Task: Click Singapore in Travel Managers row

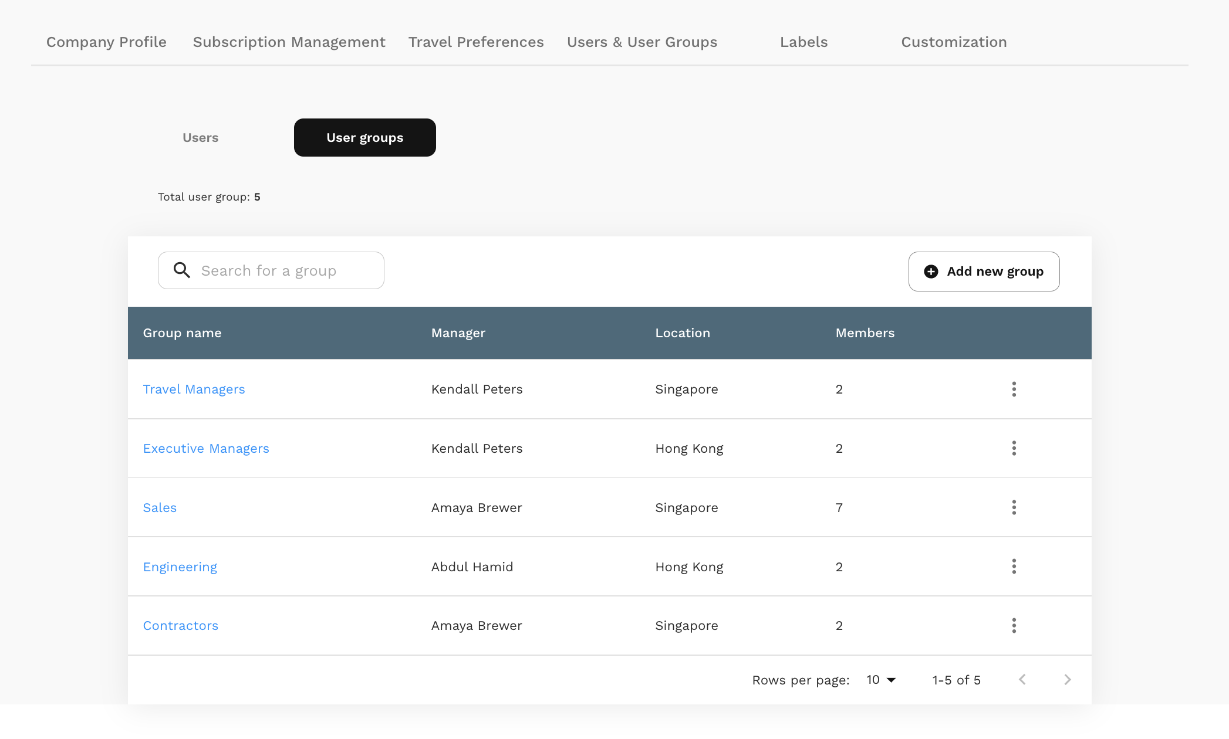Action: [x=687, y=389]
